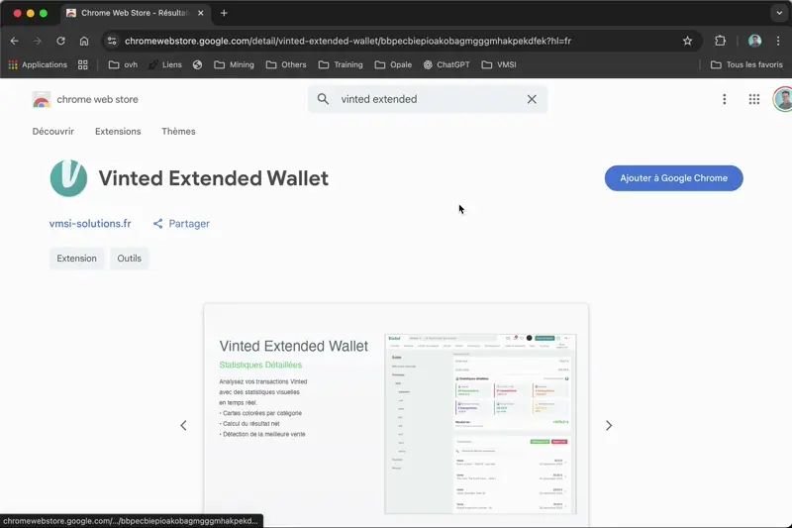Screen dimensions: 792x528
Task: Close the Chrome Web Store tab
Action: click(201, 13)
